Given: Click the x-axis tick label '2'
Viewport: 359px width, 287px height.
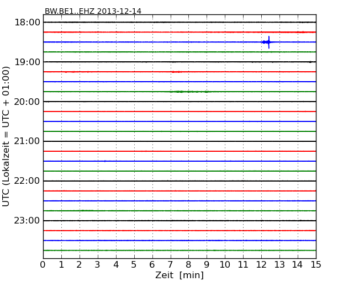Looking at the screenshot, I should pyautogui.click(x=80, y=264).
